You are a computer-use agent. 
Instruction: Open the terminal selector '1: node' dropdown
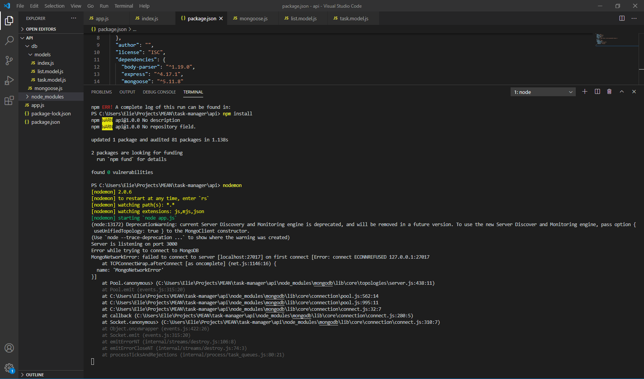(543, 92)
